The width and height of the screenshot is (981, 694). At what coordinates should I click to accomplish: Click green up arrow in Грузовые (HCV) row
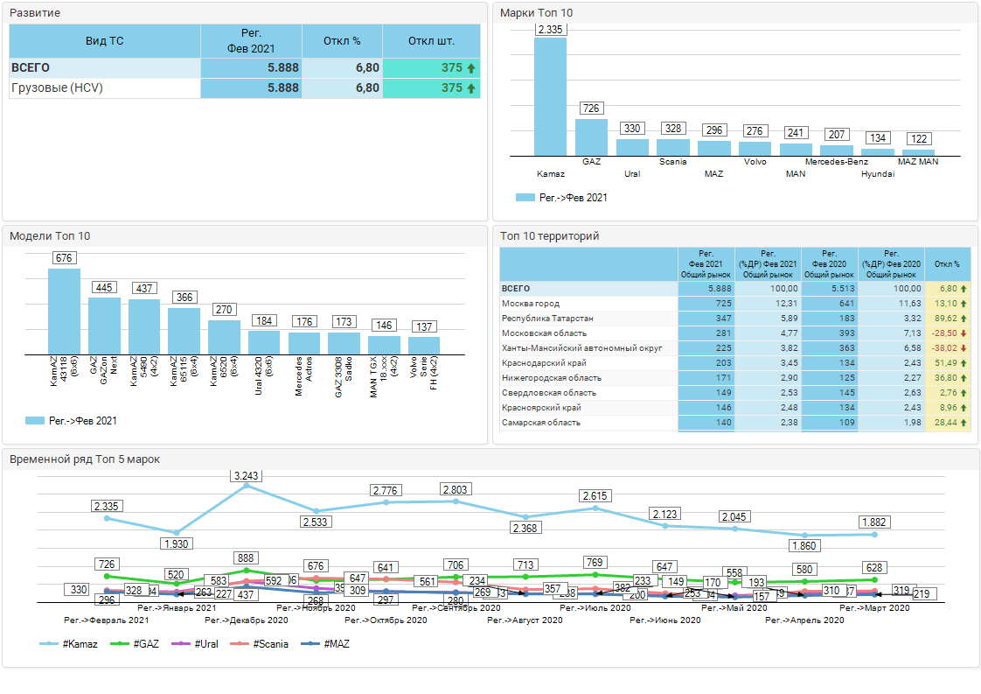pos(471,88)
